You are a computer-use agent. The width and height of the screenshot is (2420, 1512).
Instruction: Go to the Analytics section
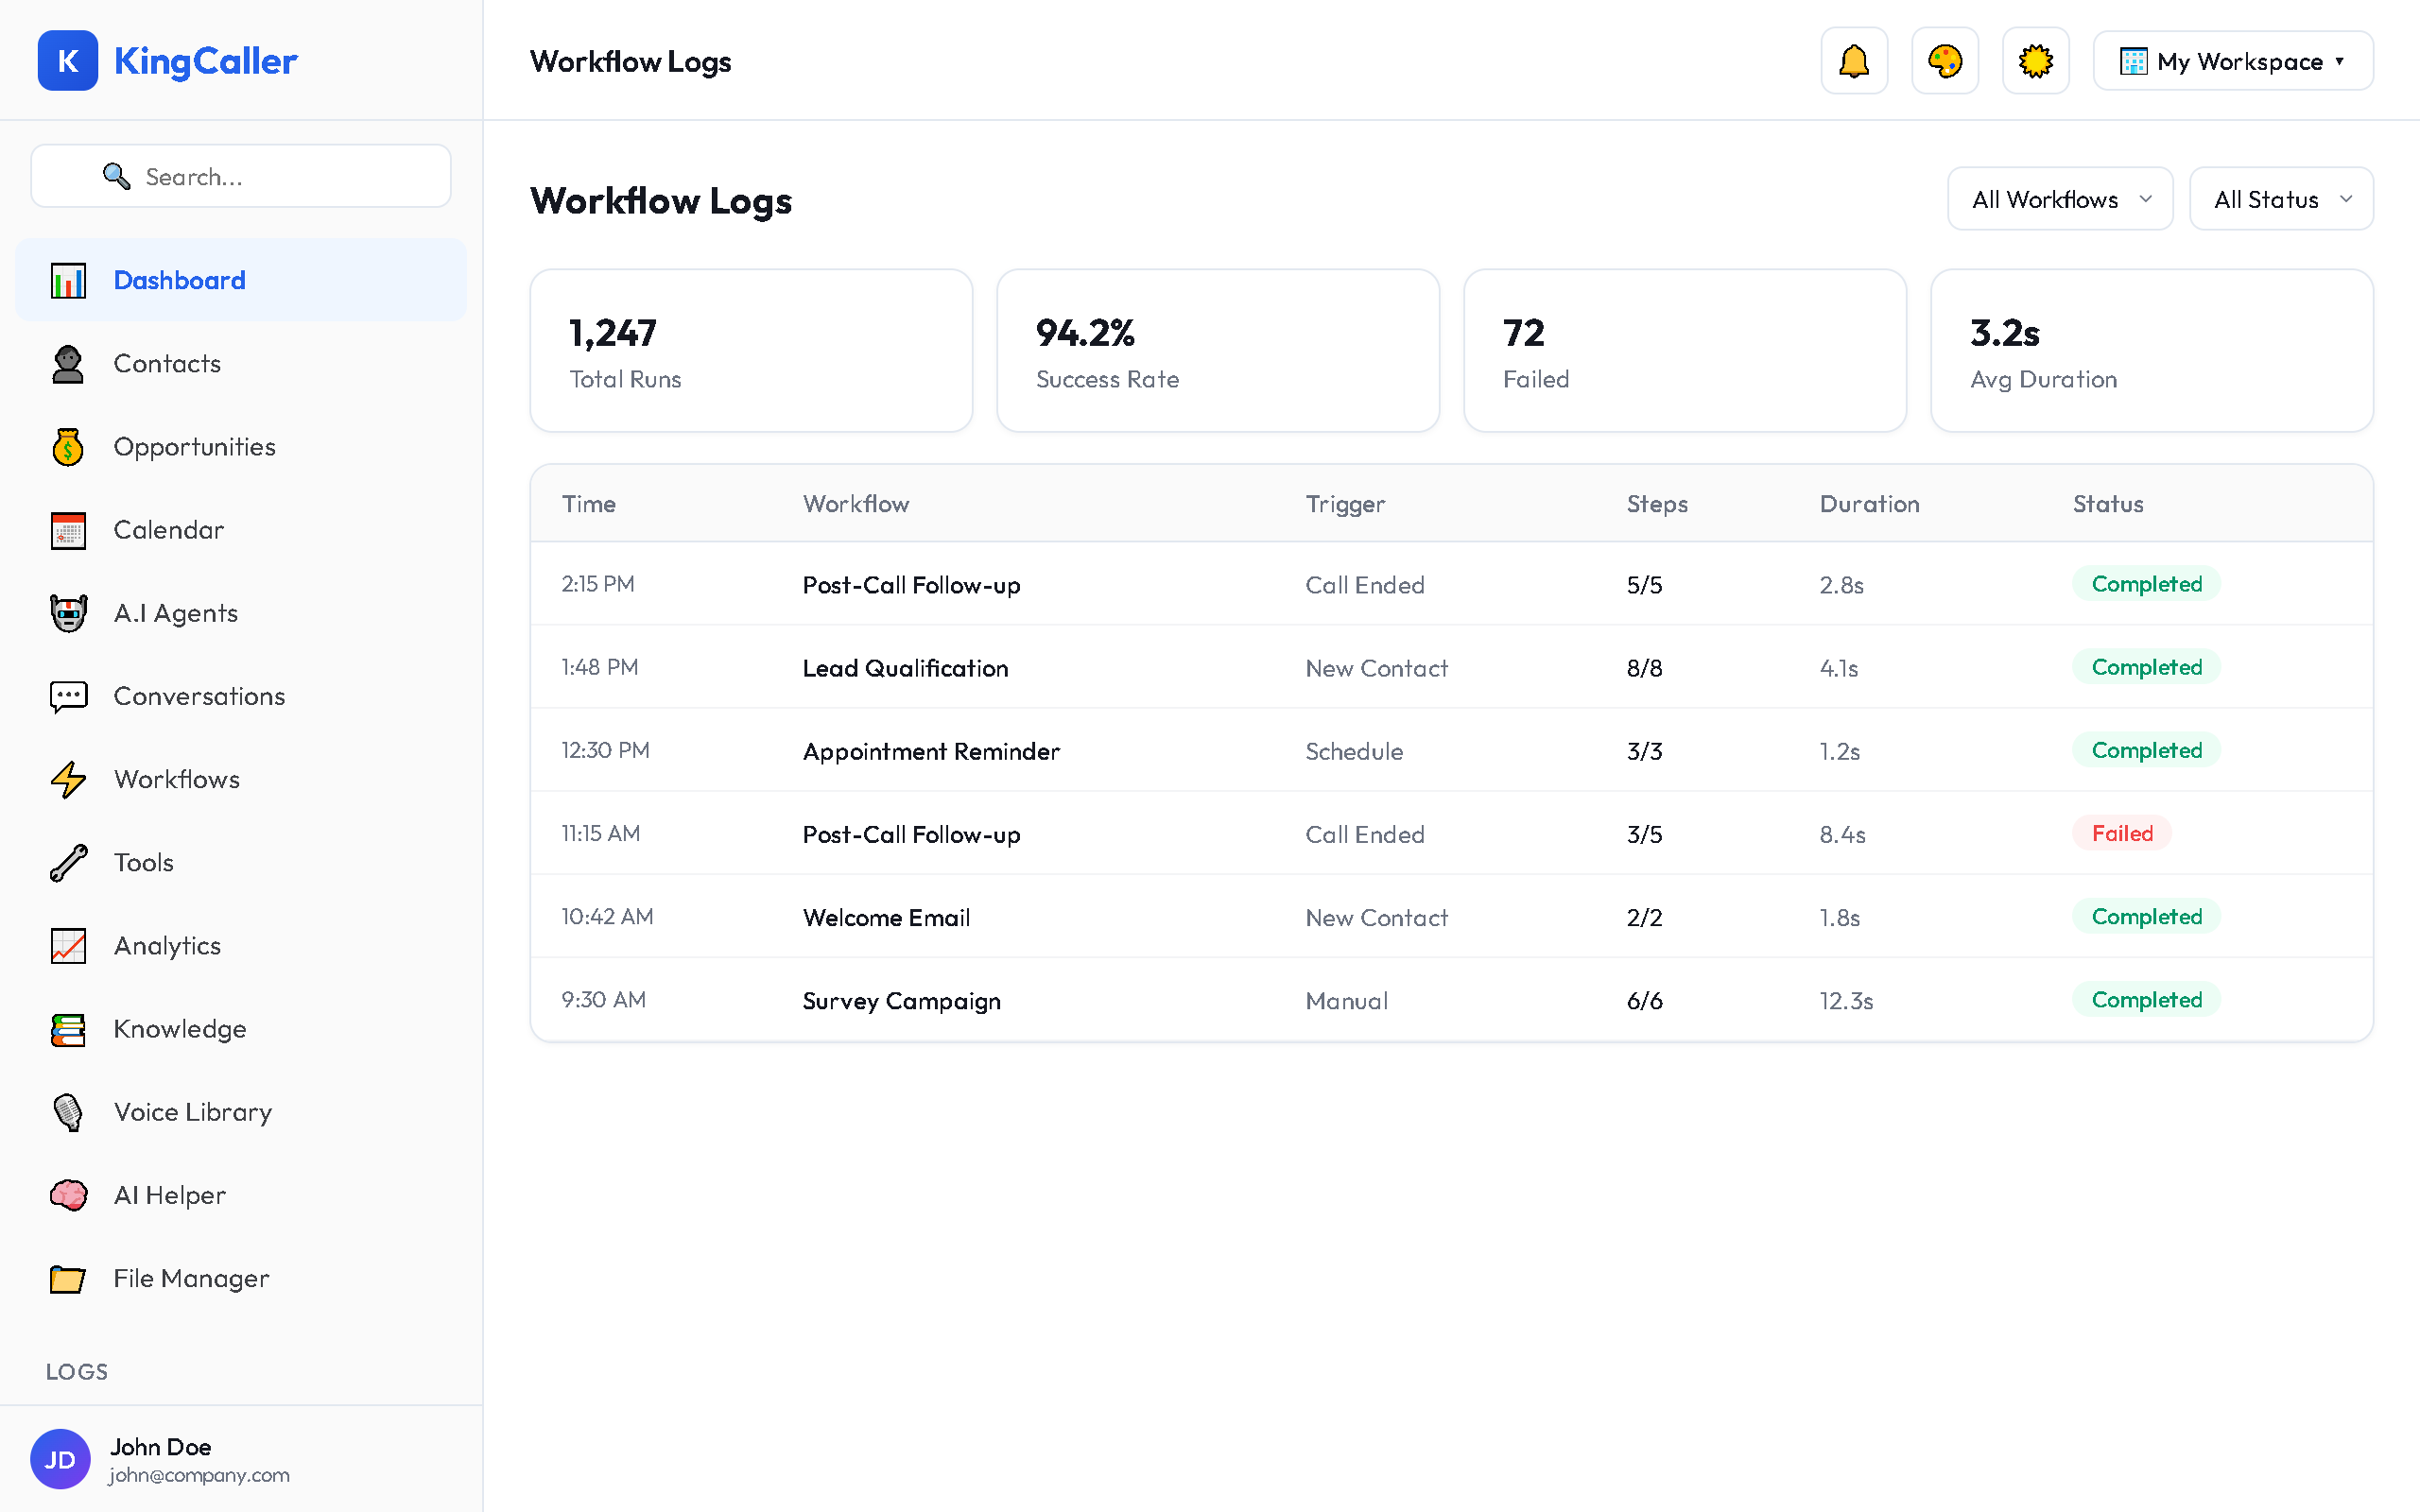point(166,945)
